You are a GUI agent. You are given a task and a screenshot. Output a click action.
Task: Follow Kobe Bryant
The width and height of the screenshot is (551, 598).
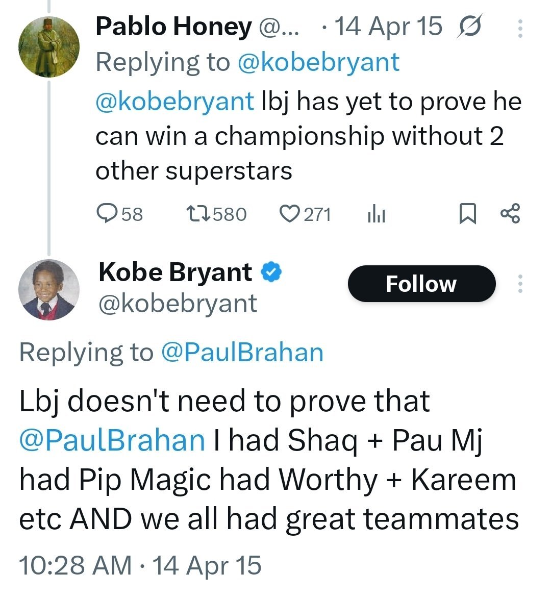(x=421, y=284)
